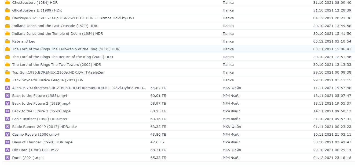Select Basic Instinct (1992) HDR.mp4 name
The height and width of the screenshot is (168, 355).
pos(39,119)
